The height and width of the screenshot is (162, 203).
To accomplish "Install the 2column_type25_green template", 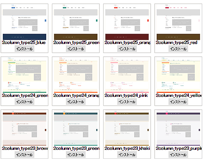I will click(x=76, y=49).
